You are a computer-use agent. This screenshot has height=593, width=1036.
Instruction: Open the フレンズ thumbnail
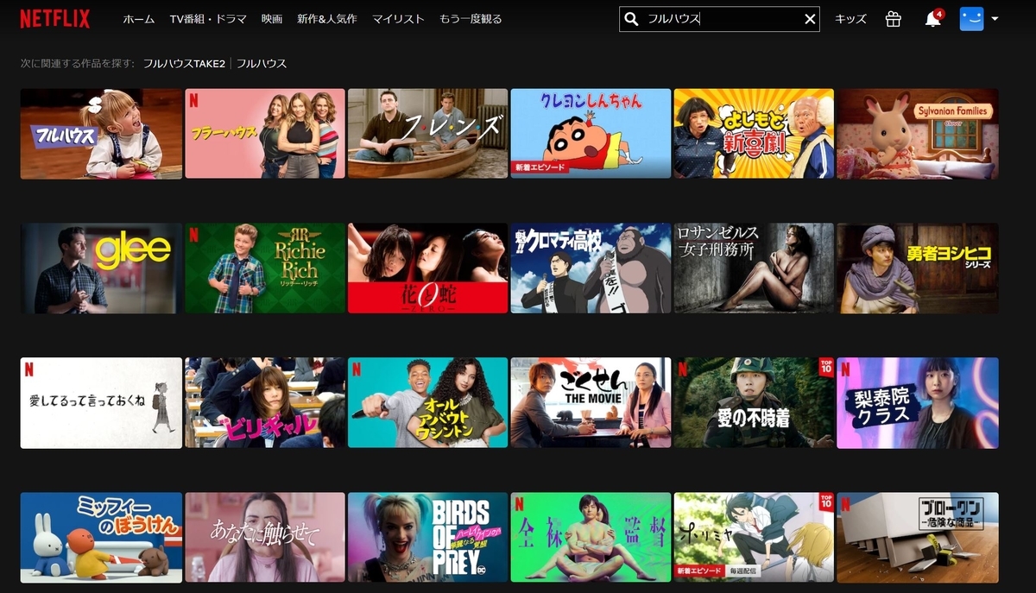[427, 134]
